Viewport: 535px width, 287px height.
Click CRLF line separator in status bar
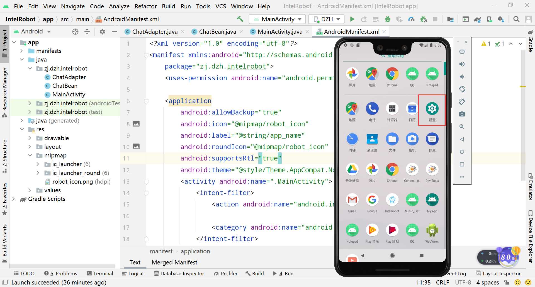point(442,283)
